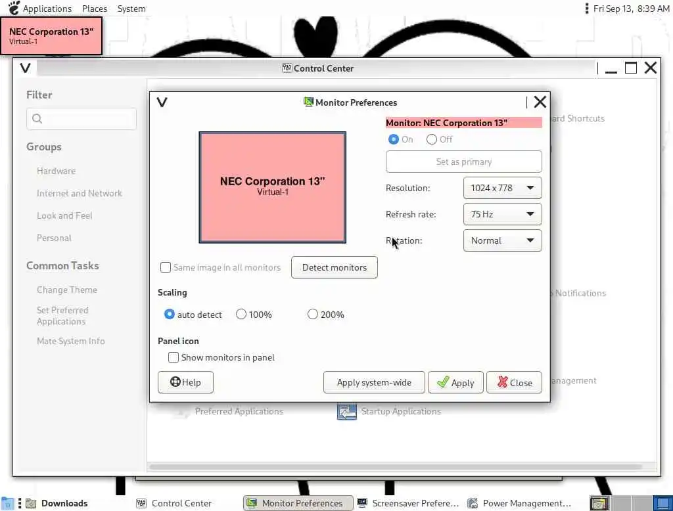Click last blue workspace switcher cell

click(662, 503)
